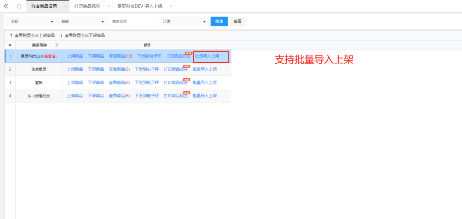Click 批量导入上架 for 星辰科技DEV

click(x=207, y=56)
